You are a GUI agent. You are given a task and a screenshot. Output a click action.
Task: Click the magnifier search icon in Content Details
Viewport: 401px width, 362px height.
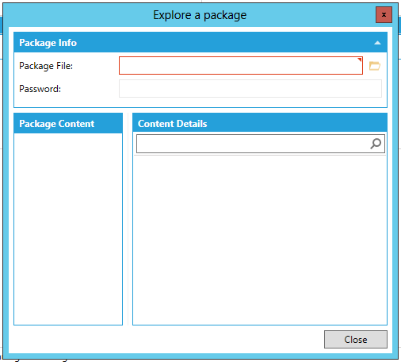click(x=376, y=144)
